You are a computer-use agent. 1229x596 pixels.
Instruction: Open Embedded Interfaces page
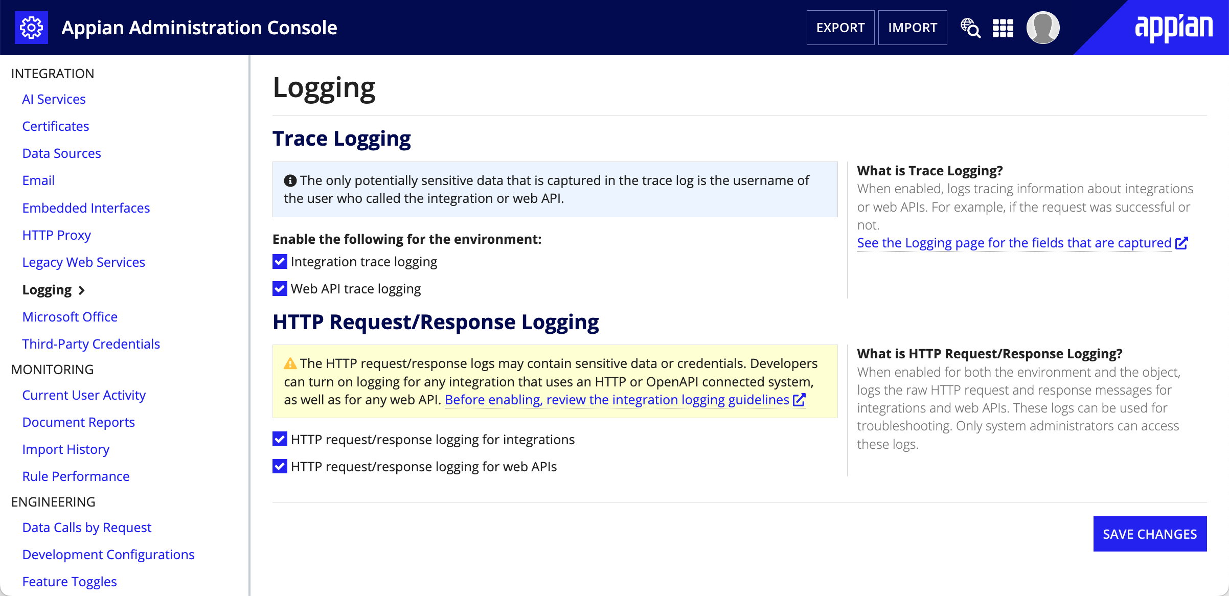click(x=86, y=208)
